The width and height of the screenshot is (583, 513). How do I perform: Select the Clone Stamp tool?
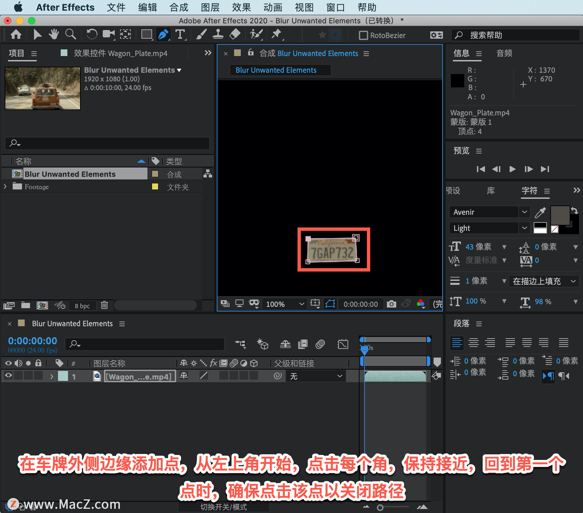[x=218, y=34]
